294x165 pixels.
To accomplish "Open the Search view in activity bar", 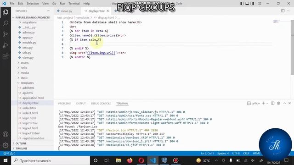I will coord(6,23).
